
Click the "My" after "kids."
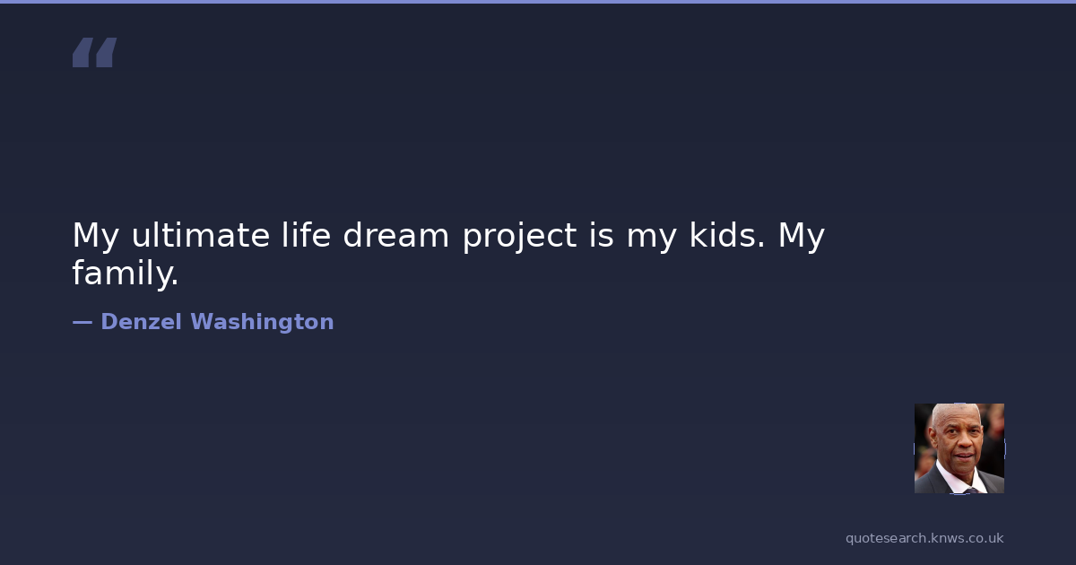tap(802, 237)
